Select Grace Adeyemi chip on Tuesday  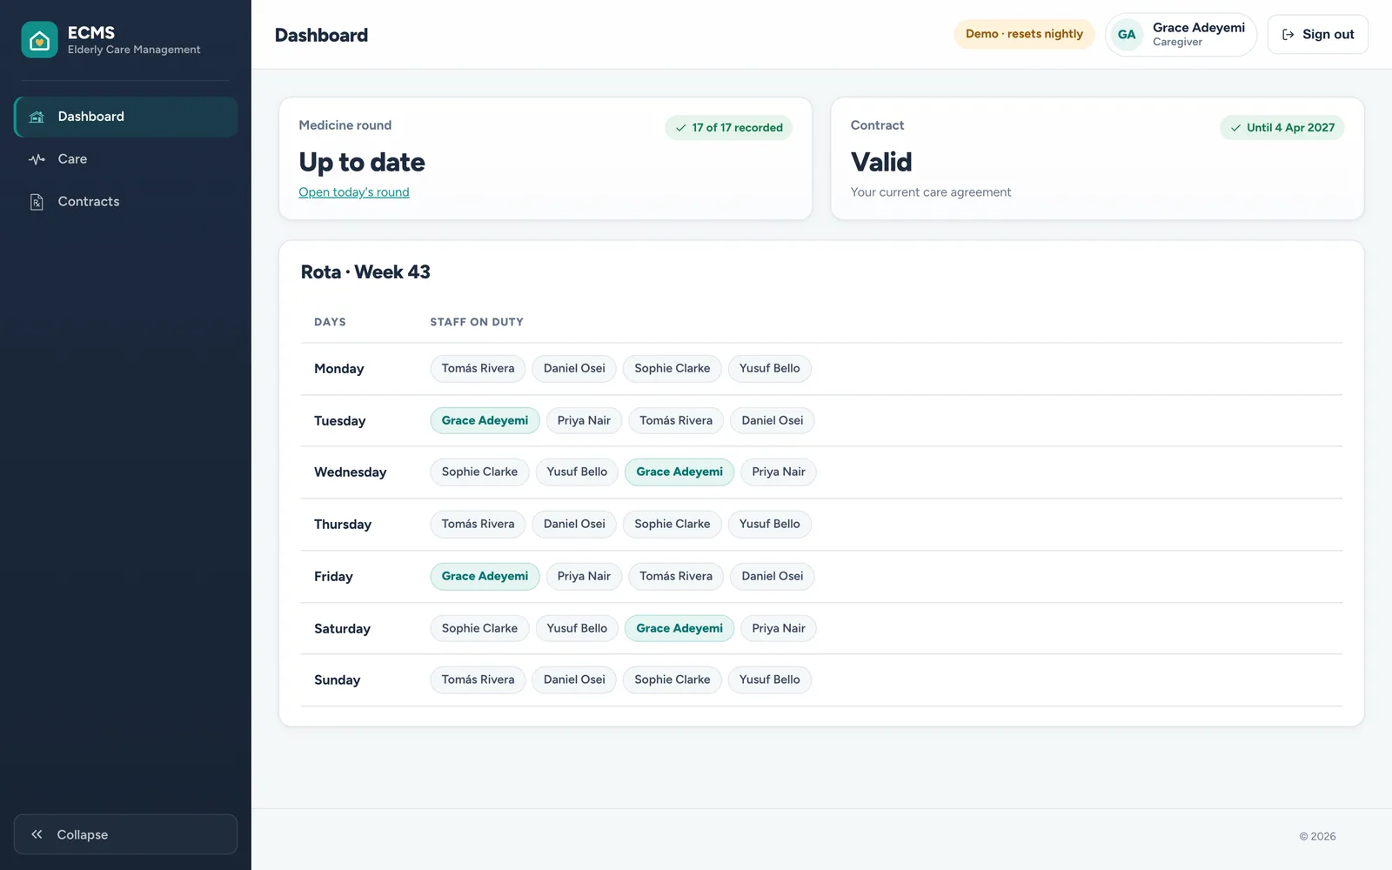coord(485,421)
